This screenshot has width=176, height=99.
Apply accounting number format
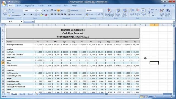(x=87, y=15)
